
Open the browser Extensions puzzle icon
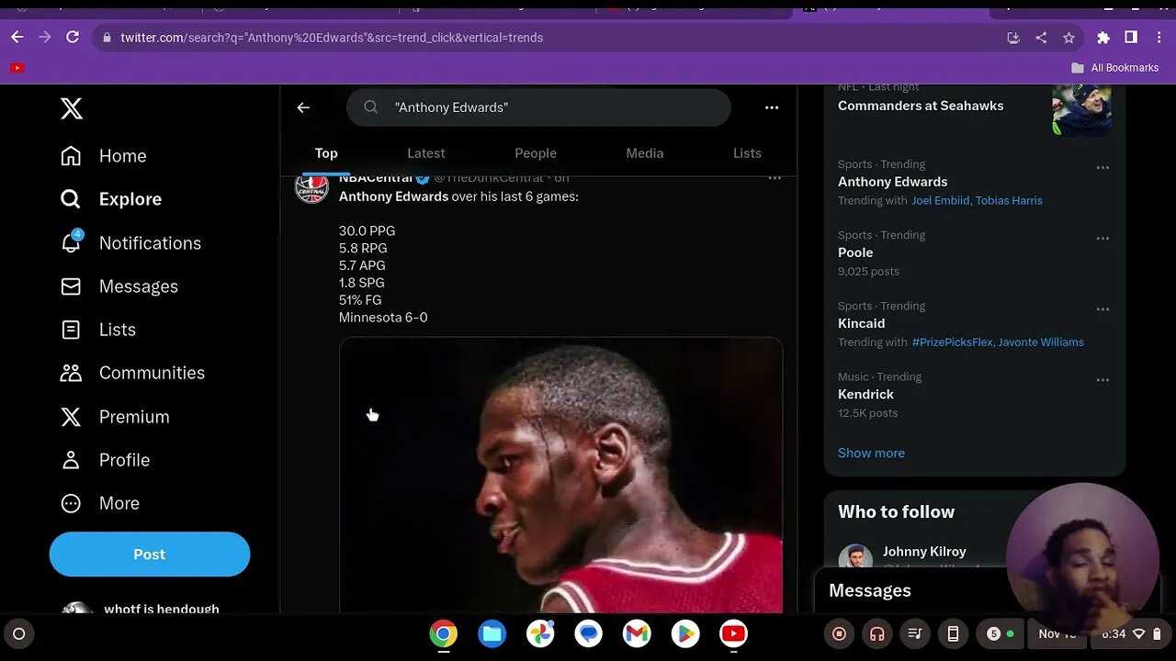pyautogui.click(x=1103, y=38)
